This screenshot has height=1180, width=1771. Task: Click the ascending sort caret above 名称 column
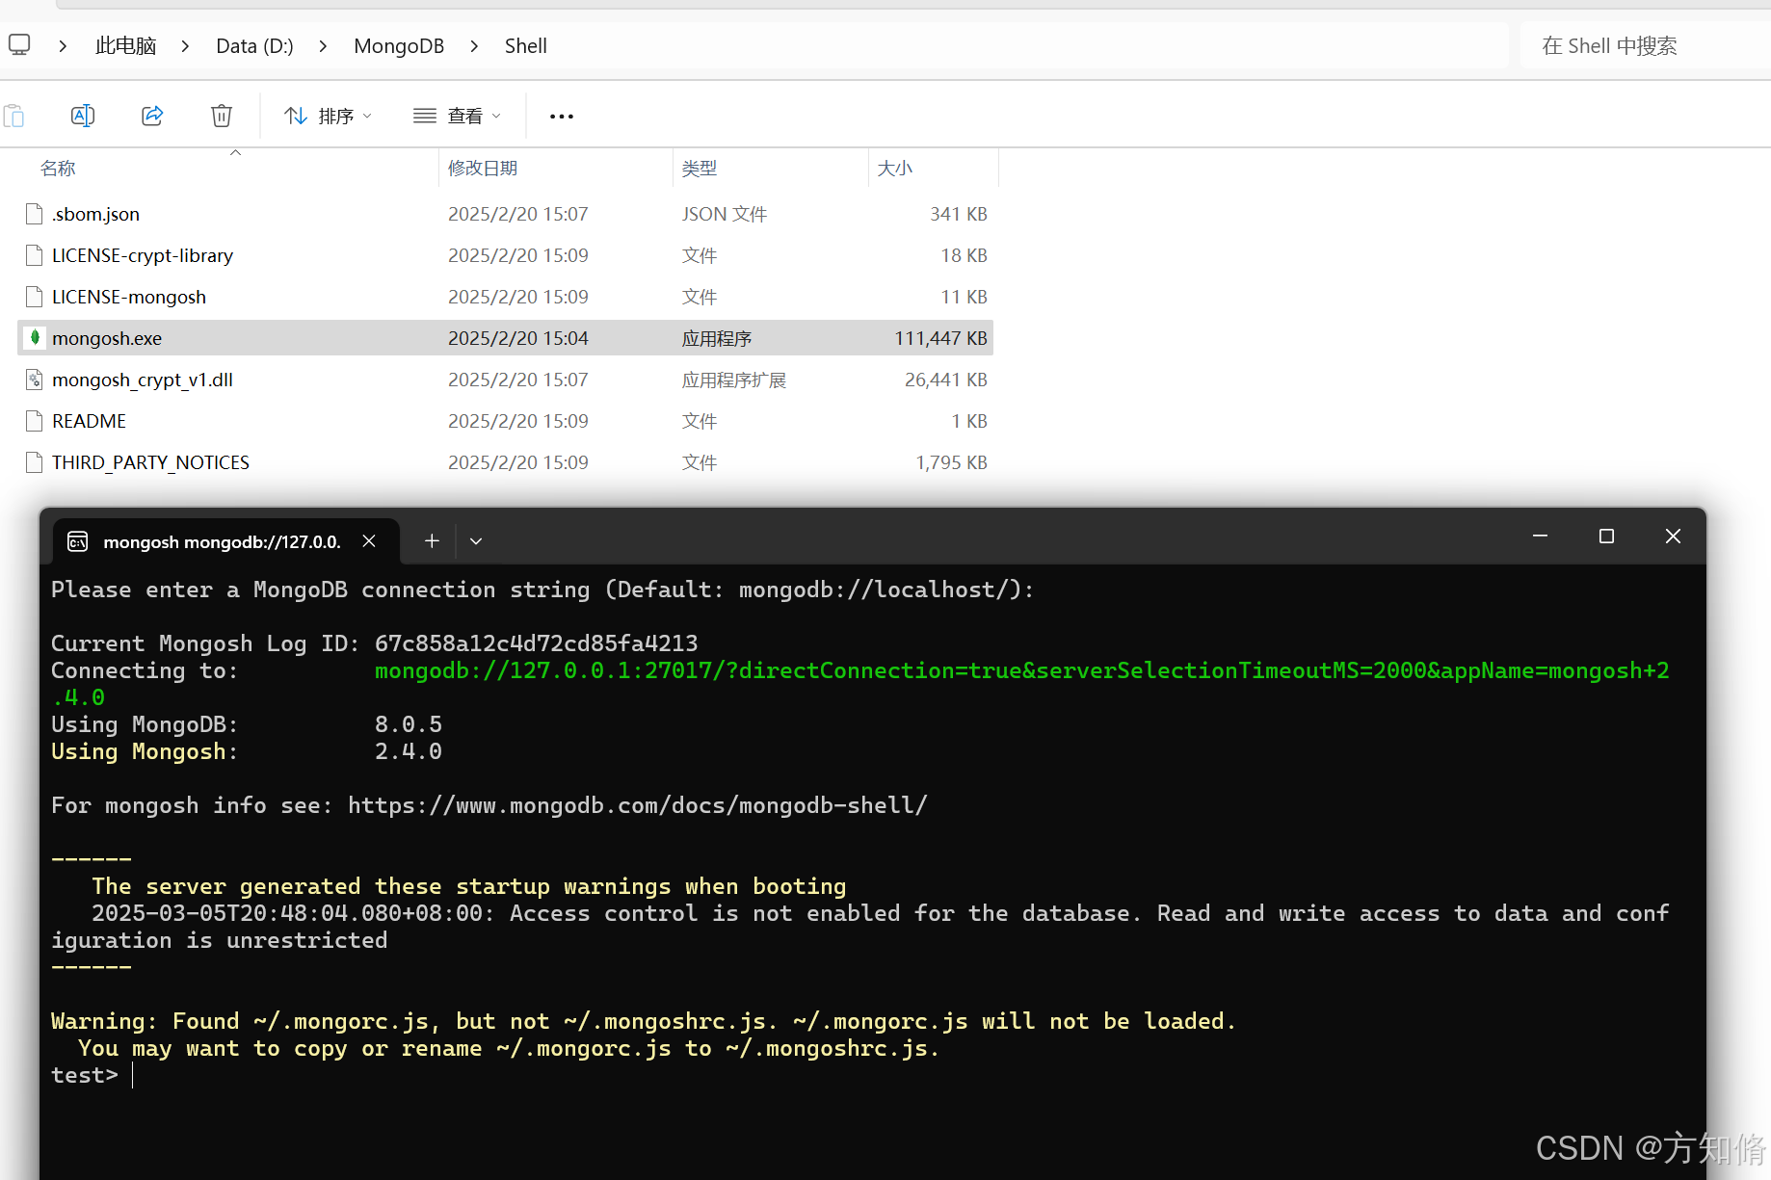coord(235,152)
